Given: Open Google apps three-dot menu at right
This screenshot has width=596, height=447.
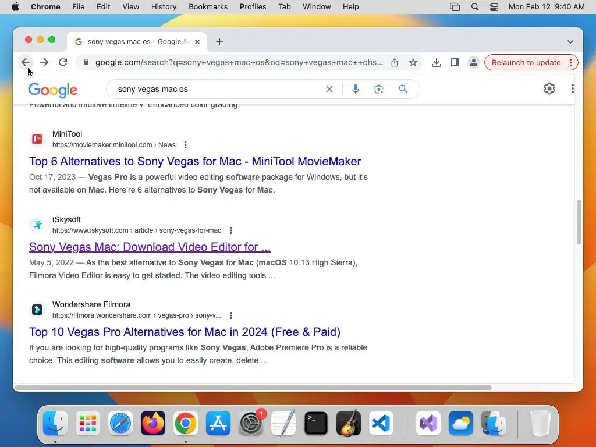Looking at the screenshot, I should point(573,88).
